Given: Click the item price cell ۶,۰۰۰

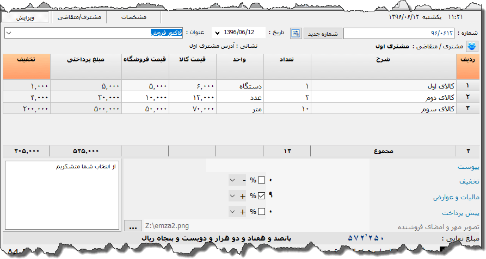Looking at the screenshot, I should click(x=193, y=86).
